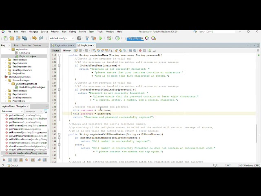
Task: Click the start macro recording red circle
Action: (140, 51)
